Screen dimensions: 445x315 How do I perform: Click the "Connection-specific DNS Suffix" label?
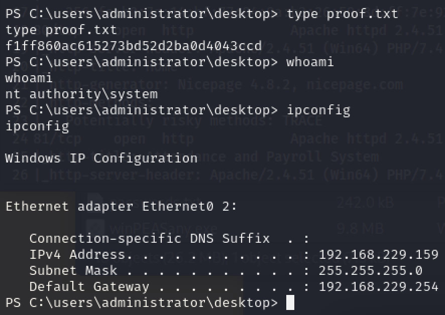point(149,239)
